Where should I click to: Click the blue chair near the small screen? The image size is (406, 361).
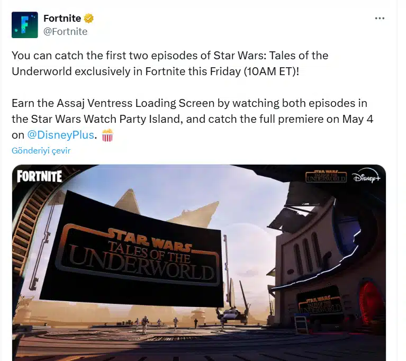301,323
